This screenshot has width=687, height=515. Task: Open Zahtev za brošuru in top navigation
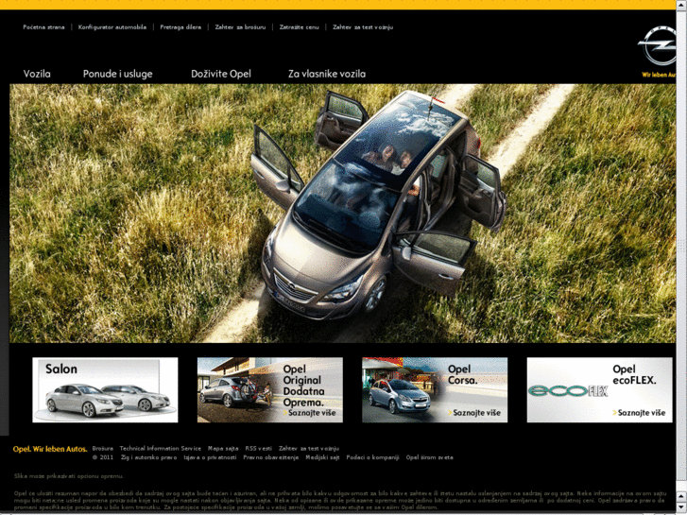[x=240, y=27]
